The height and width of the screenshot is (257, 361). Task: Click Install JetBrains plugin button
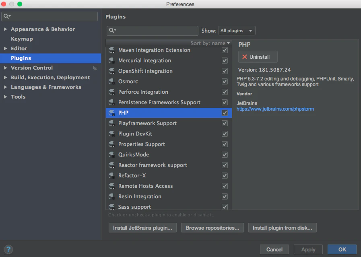pos(142,228)
